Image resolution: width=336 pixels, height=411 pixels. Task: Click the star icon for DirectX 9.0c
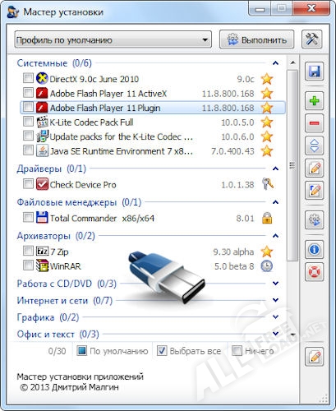(266, 79)
